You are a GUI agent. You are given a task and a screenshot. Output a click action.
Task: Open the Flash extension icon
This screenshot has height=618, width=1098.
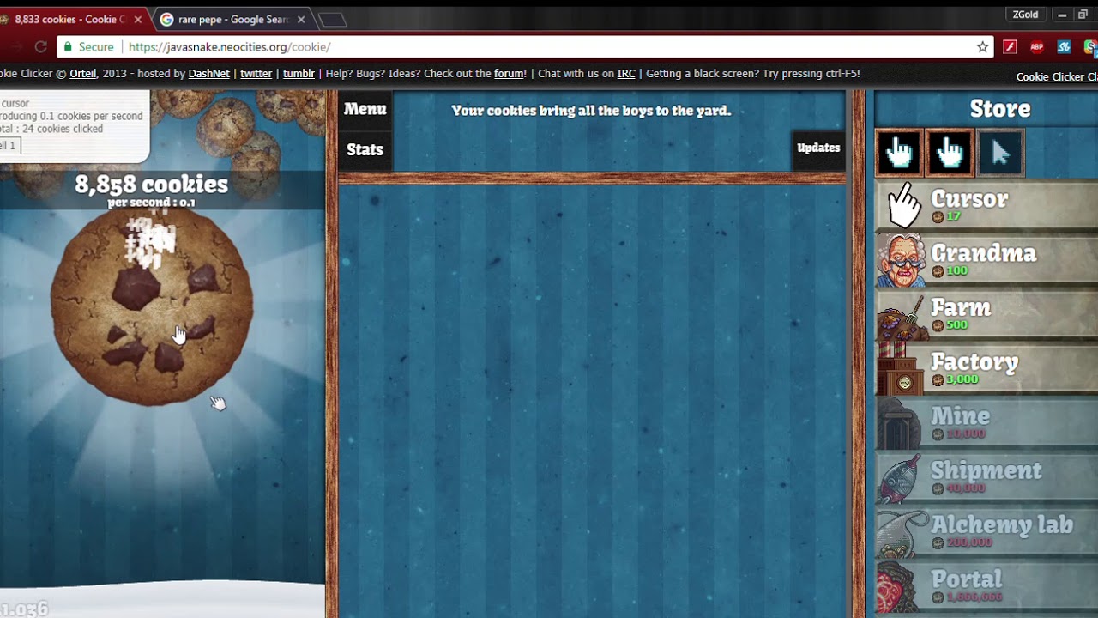[x=1010, y=47]
